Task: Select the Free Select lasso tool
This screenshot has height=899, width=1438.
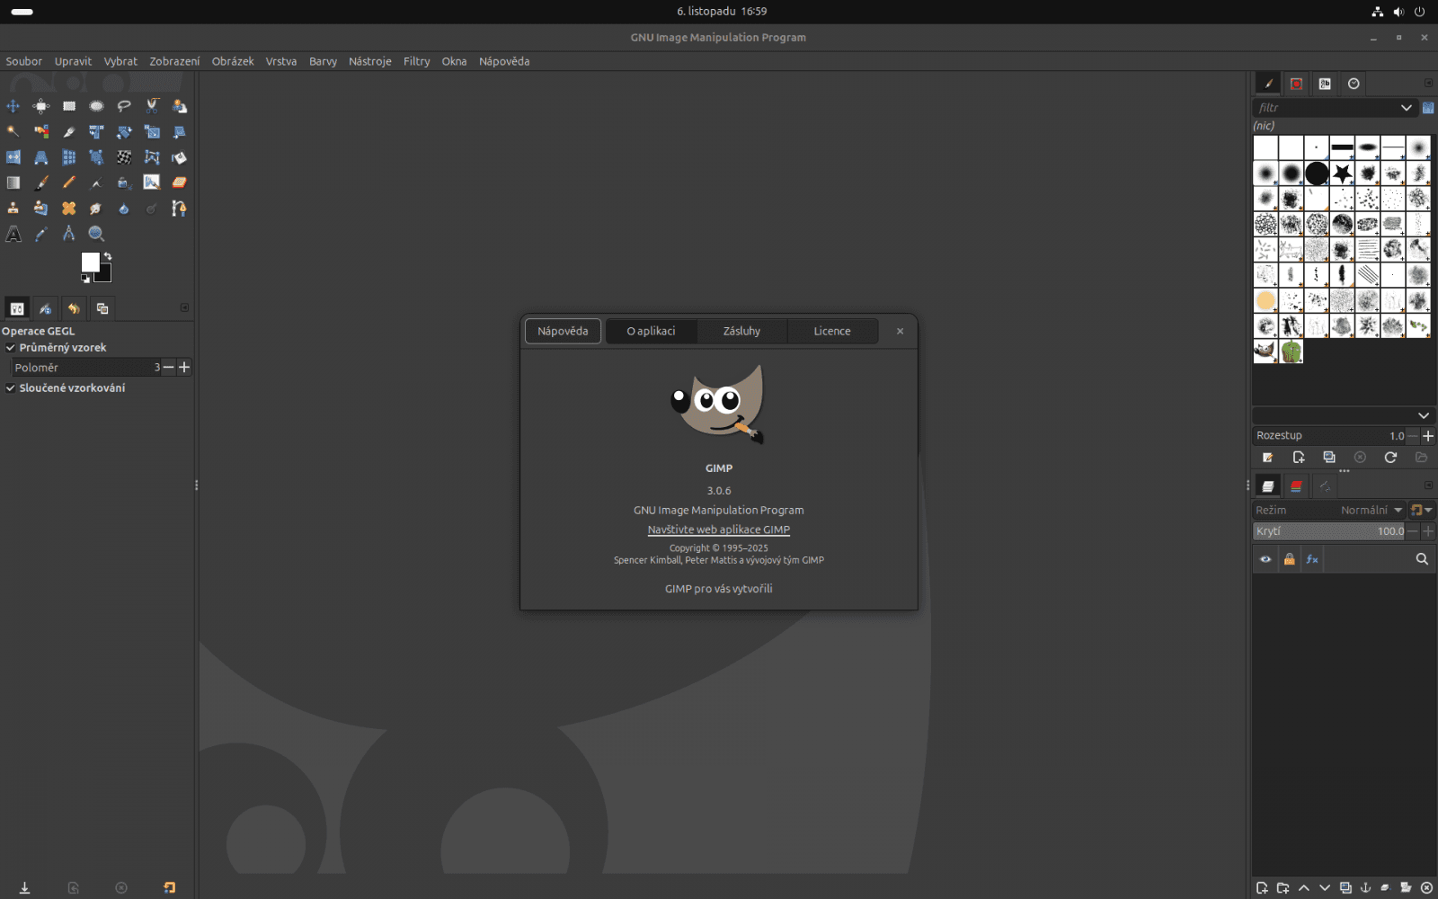Action: coord(124,106)
